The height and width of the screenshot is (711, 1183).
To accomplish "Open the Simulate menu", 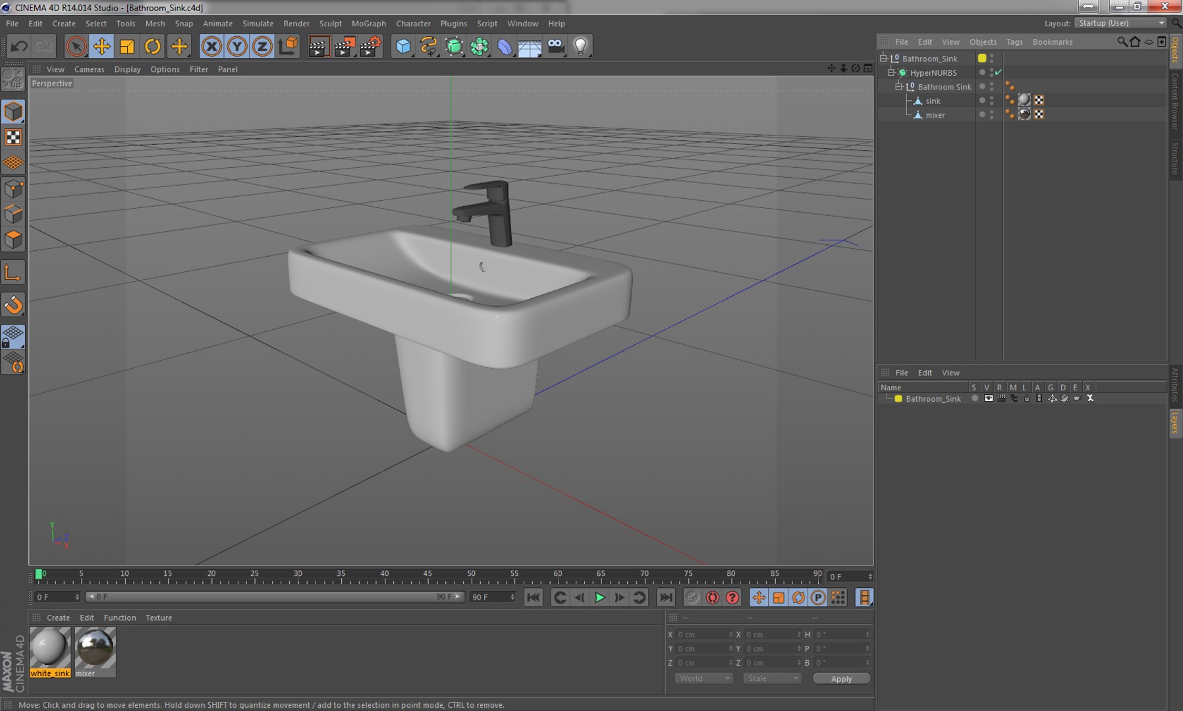I will [x=258, y=23].
